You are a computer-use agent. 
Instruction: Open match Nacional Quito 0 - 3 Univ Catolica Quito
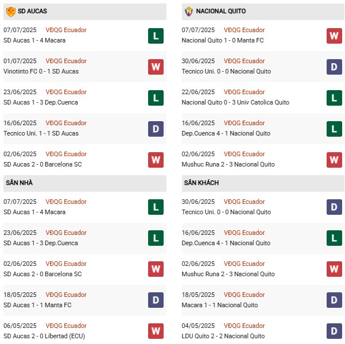235,102
